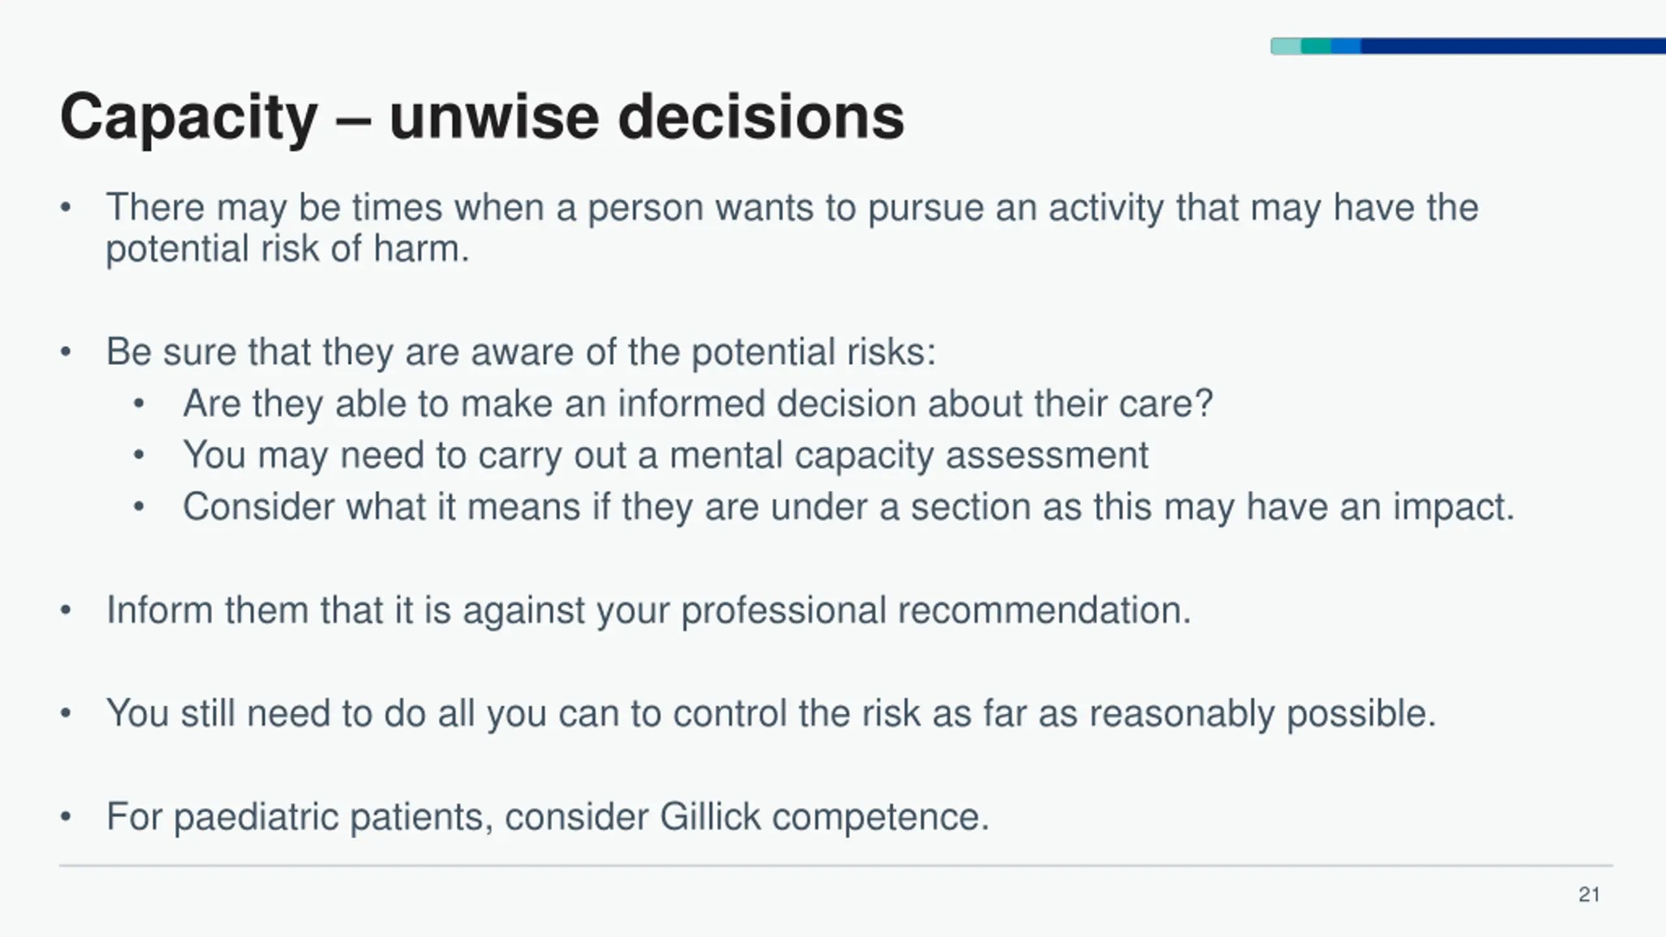This screenshot has width=1666, height=937.
Task: Click the dark navy segment of header bar
Action: pyautogui.click(x=1513, y=46)
